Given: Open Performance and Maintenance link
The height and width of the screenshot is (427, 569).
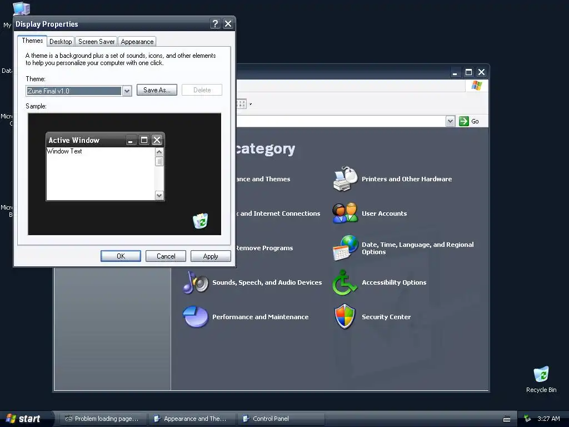Looking at the screenshot, I should (x=261, y=317).
